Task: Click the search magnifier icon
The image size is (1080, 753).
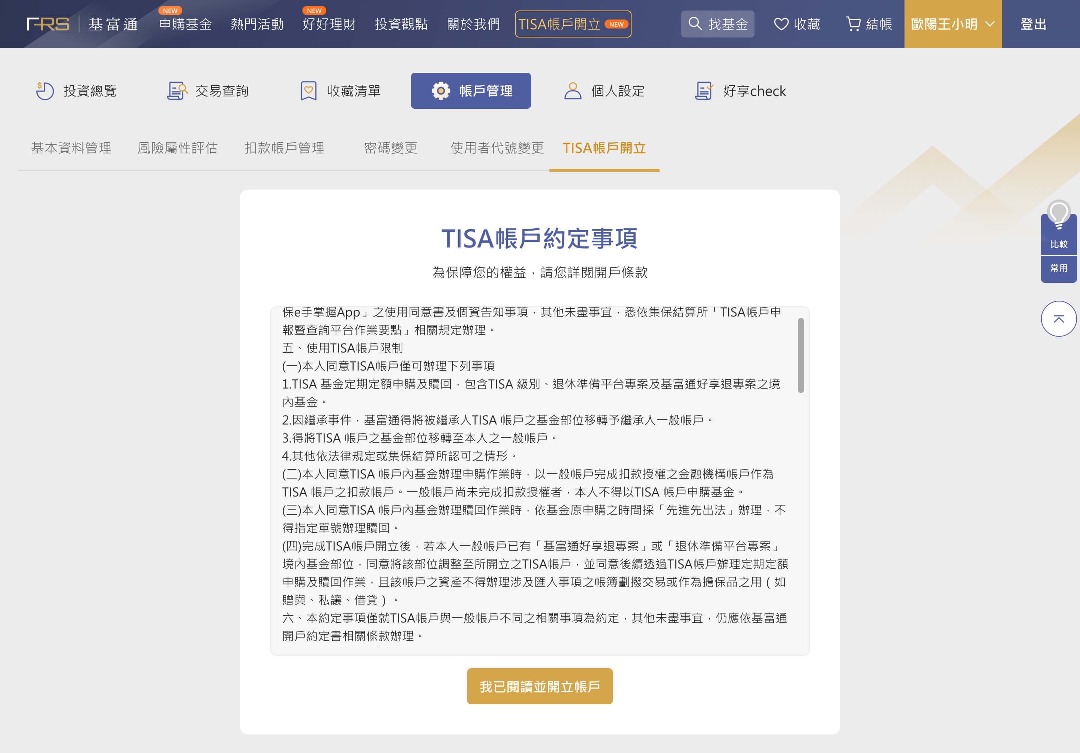Action: point(695,24)
